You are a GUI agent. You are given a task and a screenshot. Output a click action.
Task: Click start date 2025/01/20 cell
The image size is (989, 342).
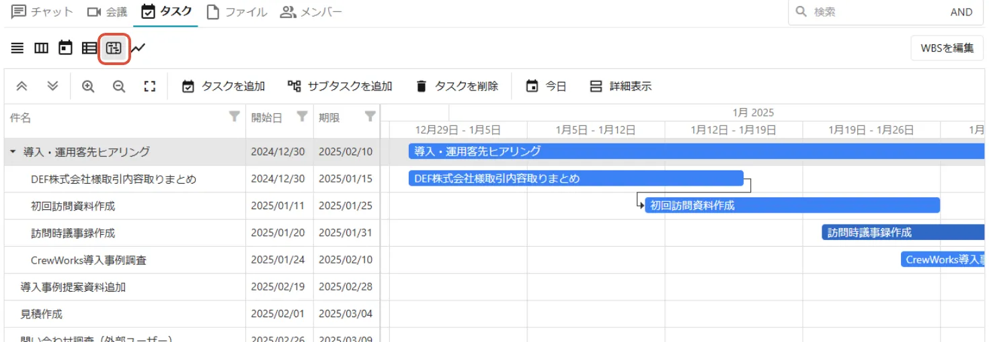tap(278, 233)
